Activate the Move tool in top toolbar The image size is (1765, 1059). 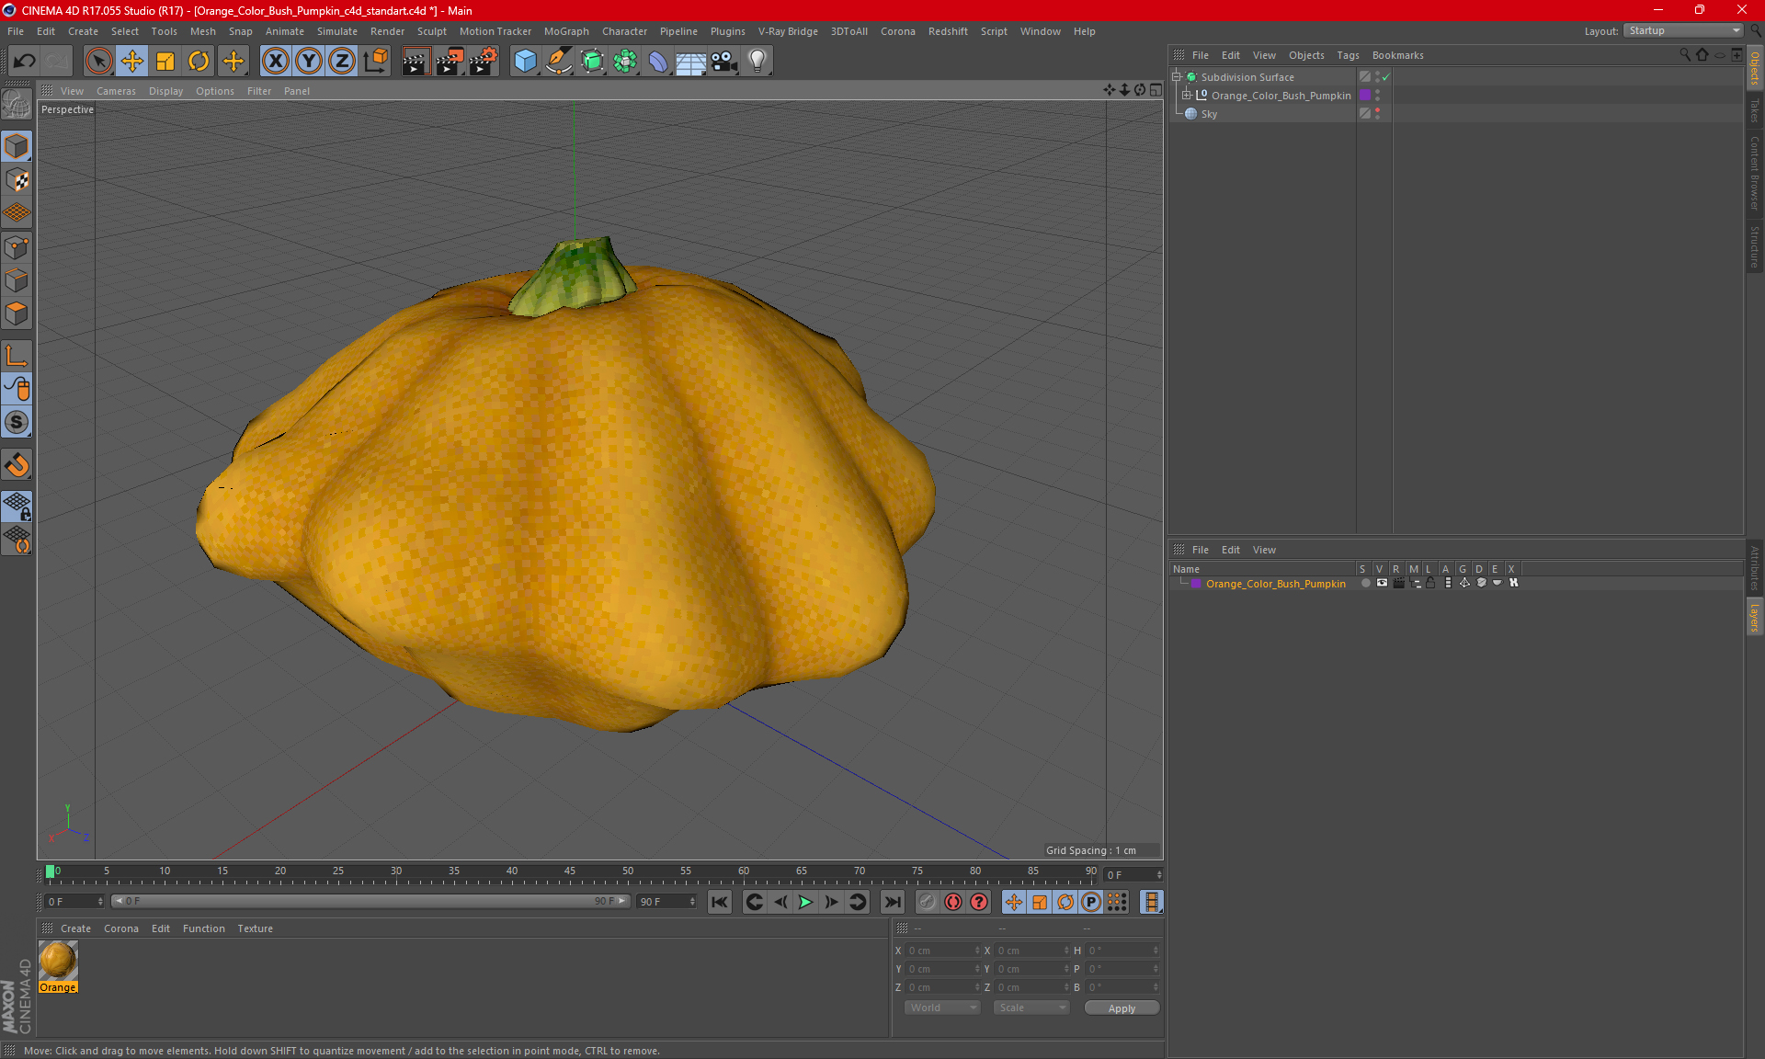[132, 61]
